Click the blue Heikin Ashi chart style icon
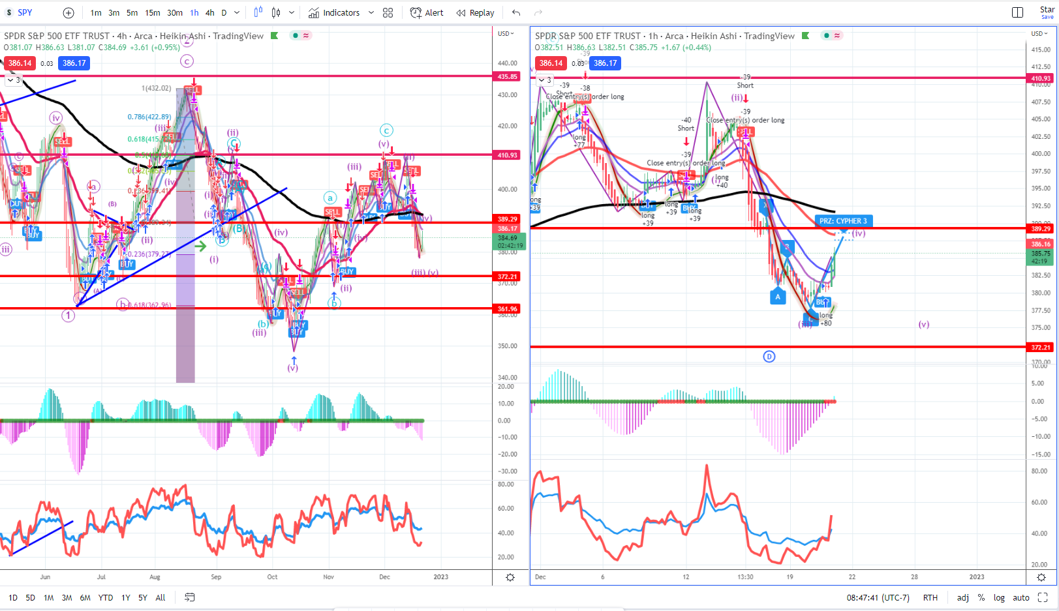The width and height of the screenshot is (1059, 611). click(258, 12)
